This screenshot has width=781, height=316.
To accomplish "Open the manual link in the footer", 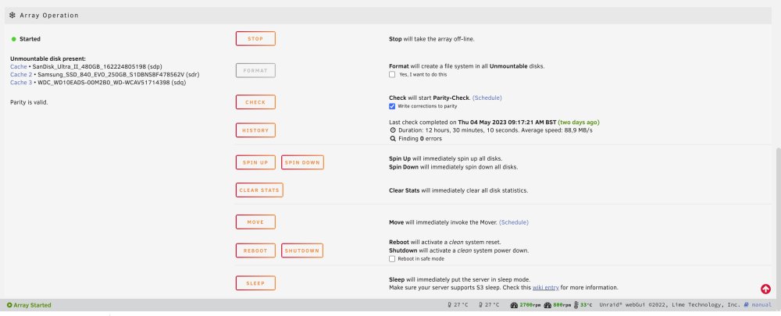I will click(761, 305).
